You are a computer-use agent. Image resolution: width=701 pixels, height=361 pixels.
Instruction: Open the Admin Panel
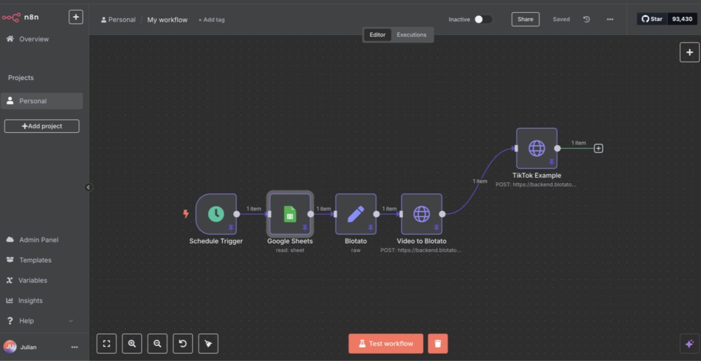(38, 240)
